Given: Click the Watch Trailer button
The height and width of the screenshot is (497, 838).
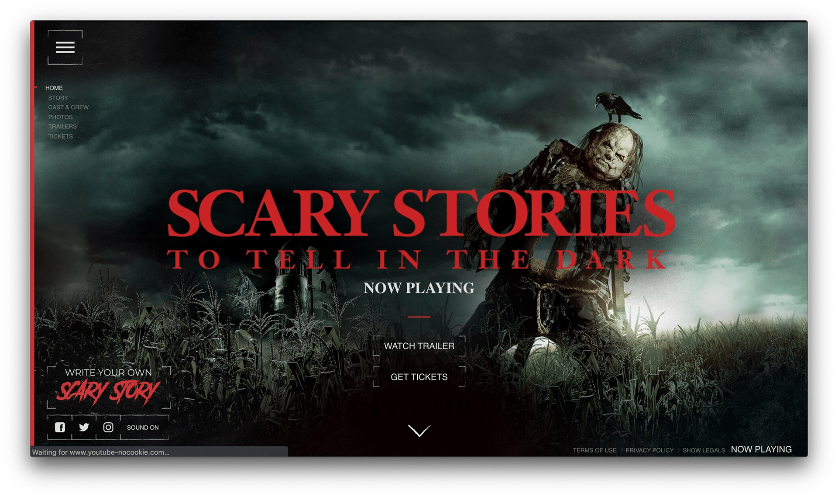Looking at the screenshot, I should click(419, 346).
